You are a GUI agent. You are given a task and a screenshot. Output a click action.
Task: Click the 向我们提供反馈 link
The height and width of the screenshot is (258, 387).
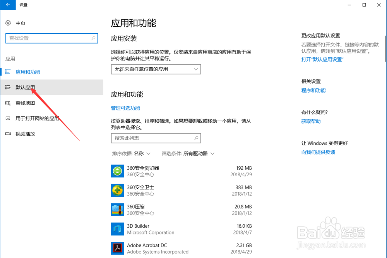pyautogui.click(x=318, y=152)
